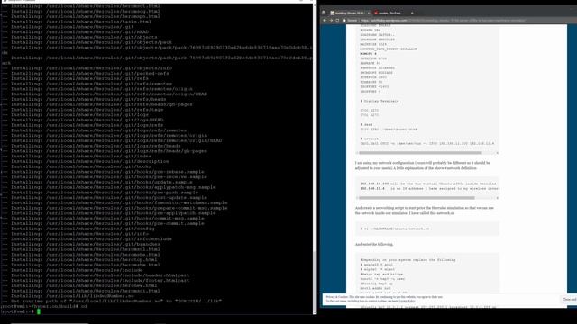Click the browser address bar URL
This screenshot has width=577, height=324.
point(442,20)
